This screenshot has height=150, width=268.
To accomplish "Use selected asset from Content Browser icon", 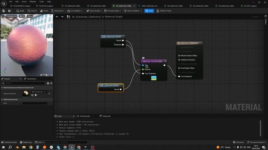I will click(32, 95).
